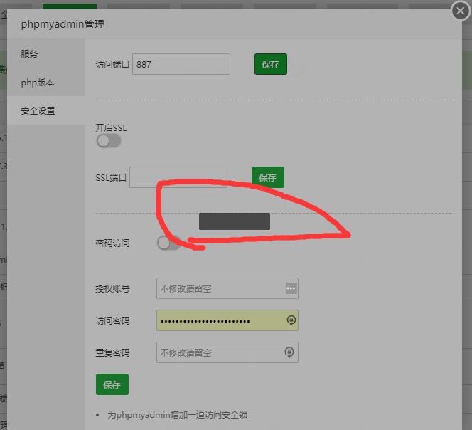472x430 pixels.
Task: Click the 访问密码 label
Action: 112,321
